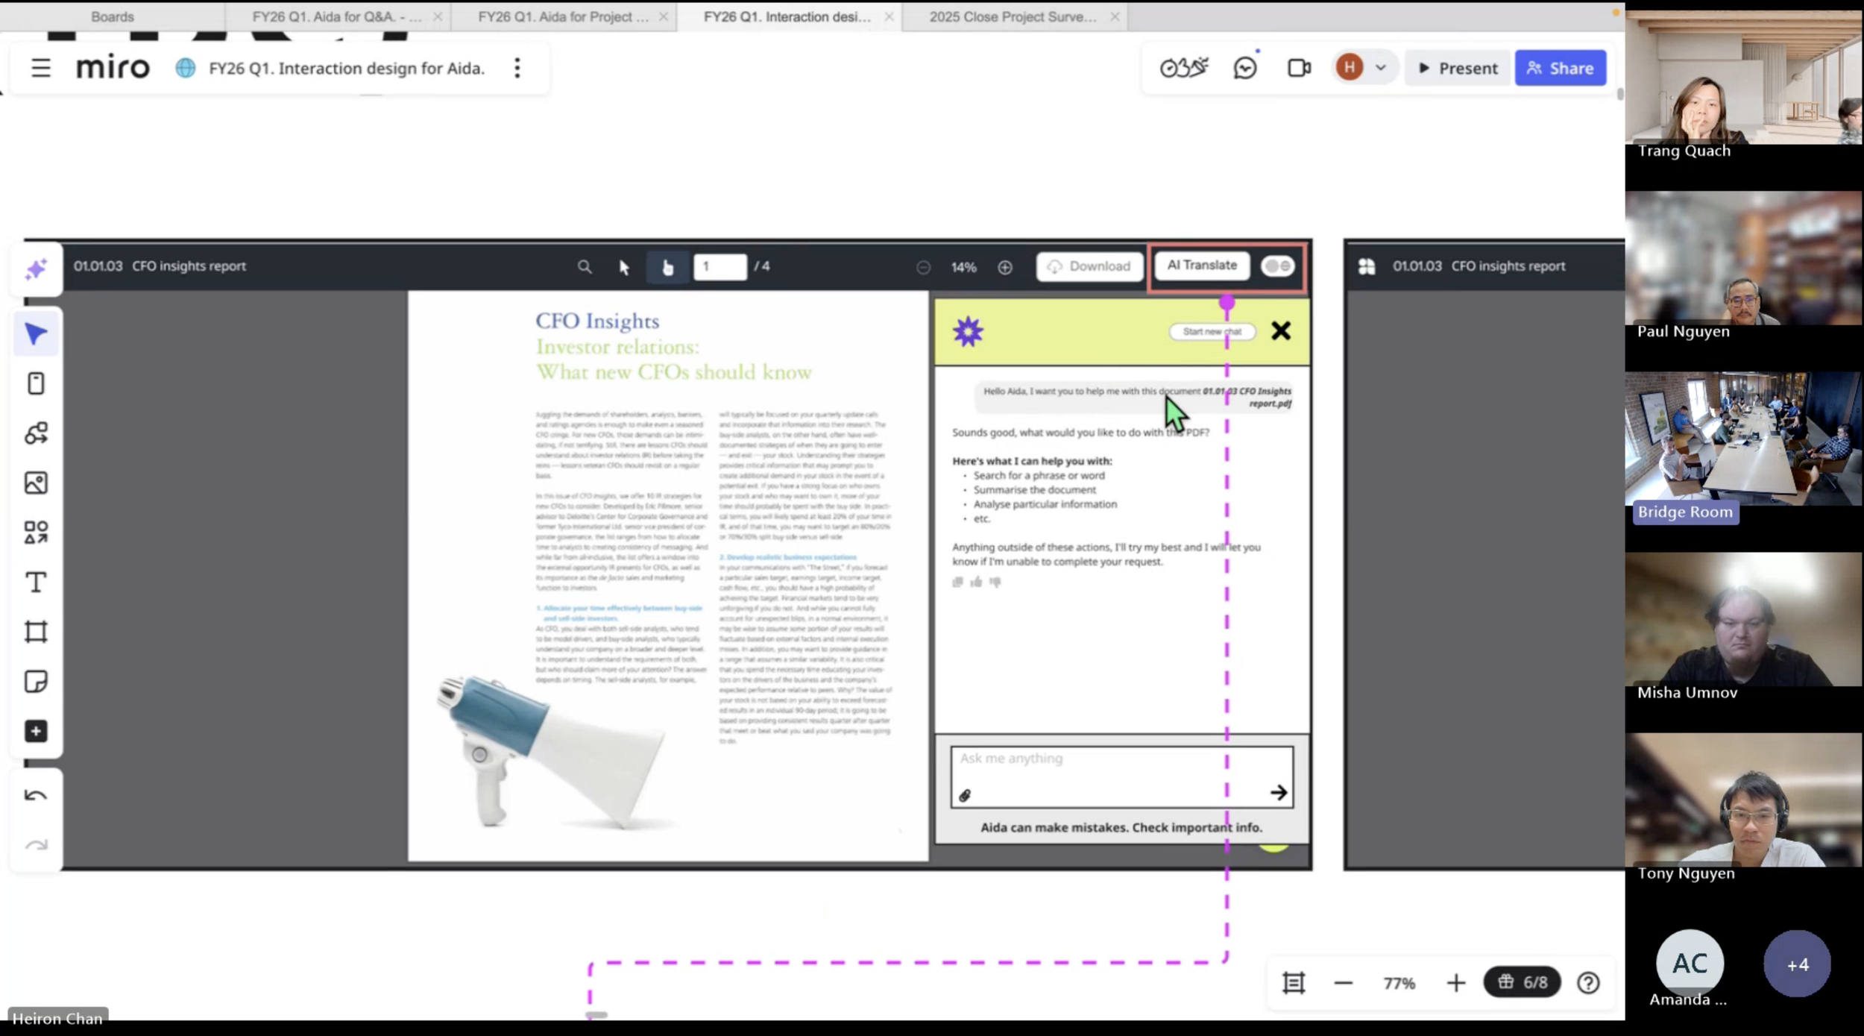The width and height of the screenshot is (1864, 1036).
Task: Select the Text tool in sidebar
Action: point(36,582)
